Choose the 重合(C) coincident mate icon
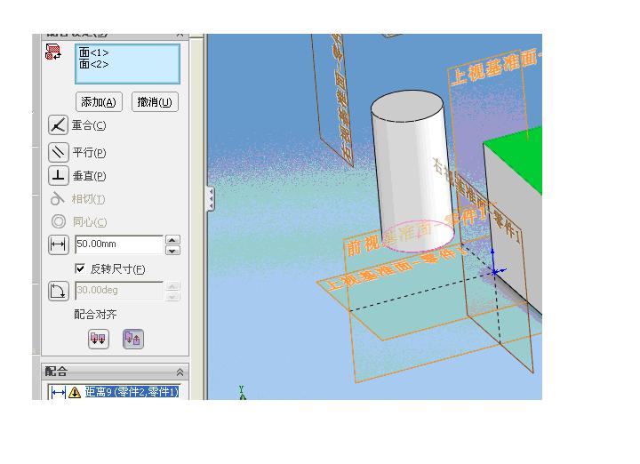The width and height of the screenshot is (640, 464). coord(58,124)
